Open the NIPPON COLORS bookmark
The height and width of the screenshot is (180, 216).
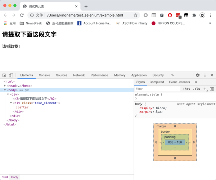click(x=167, y=23)
